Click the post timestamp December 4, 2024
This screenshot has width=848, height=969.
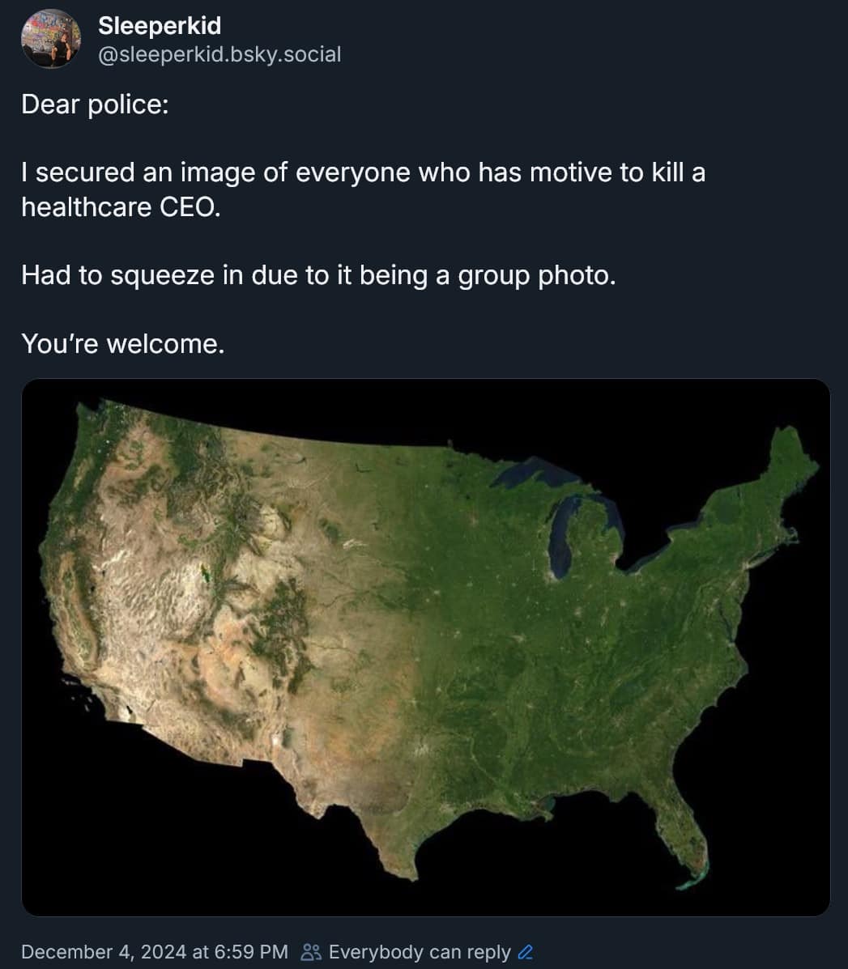(x=154, y=952)
